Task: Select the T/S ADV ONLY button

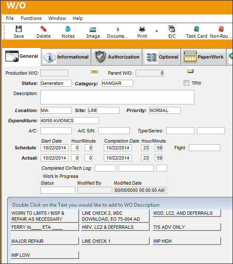Action: click(x=187, y=227)
